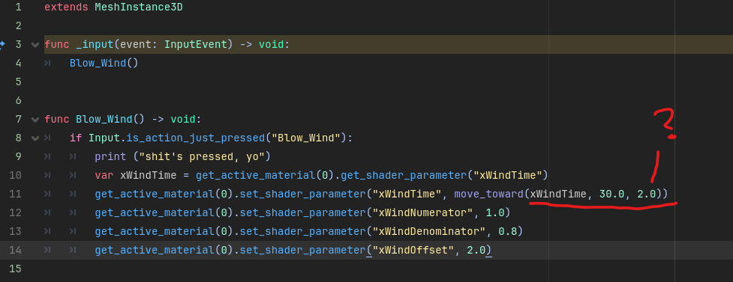Click the tab indent marker on line 4

tap(47, 63)
